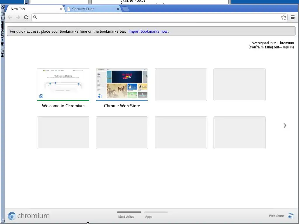Viewport: 299px width, 224px height.
Task: Open the Chromium hamburger menu
Action: 293,17
